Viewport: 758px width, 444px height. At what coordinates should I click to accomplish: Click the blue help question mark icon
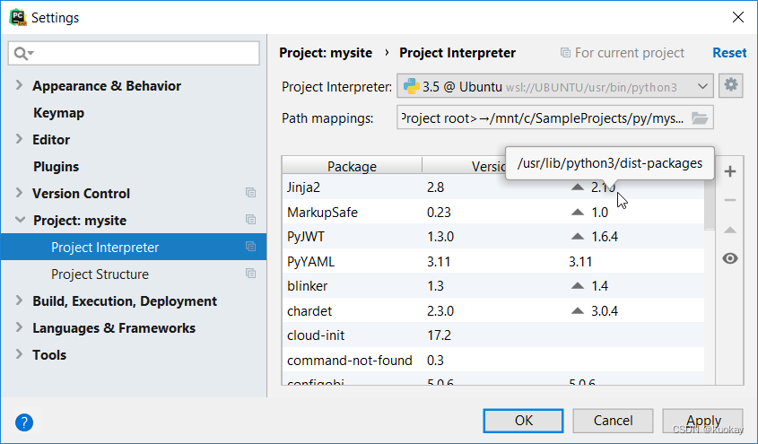pos(24,422)
